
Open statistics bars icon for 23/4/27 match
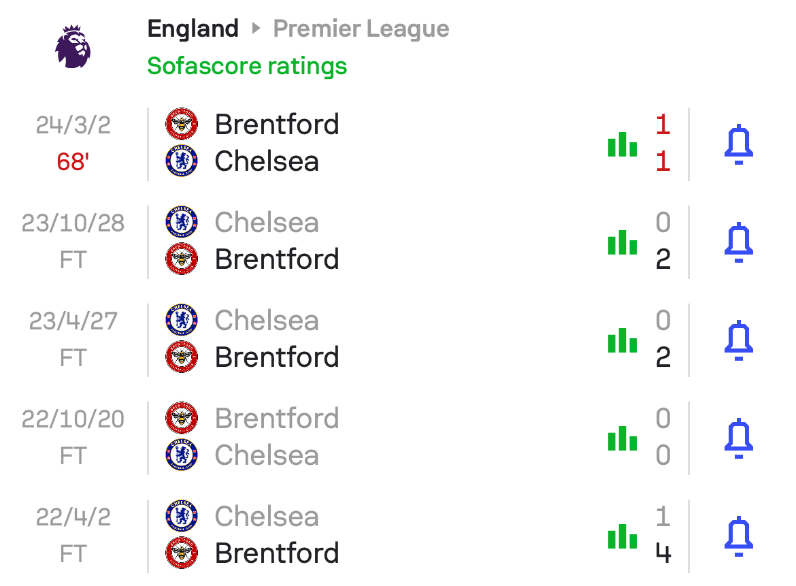[623, 340]
